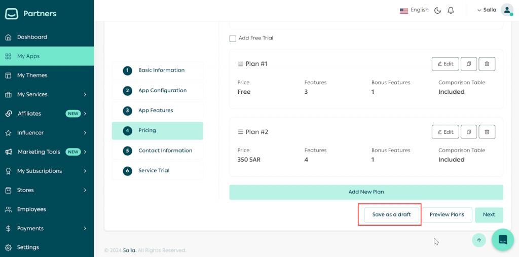Click the duplicate icon for Plan #1

(x=469, y=64)
